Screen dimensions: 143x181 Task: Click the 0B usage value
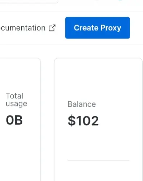[x=14, y=120]
